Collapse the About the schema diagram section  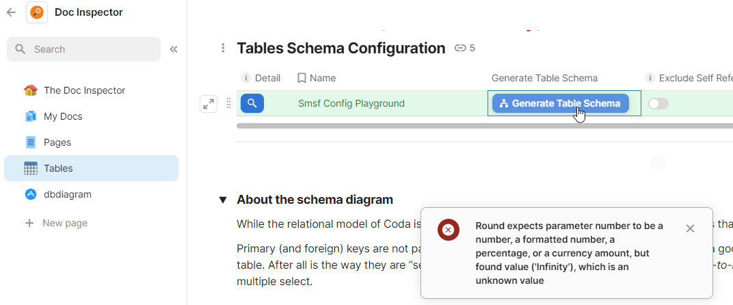pyautogui.click(x=223, y=200)
